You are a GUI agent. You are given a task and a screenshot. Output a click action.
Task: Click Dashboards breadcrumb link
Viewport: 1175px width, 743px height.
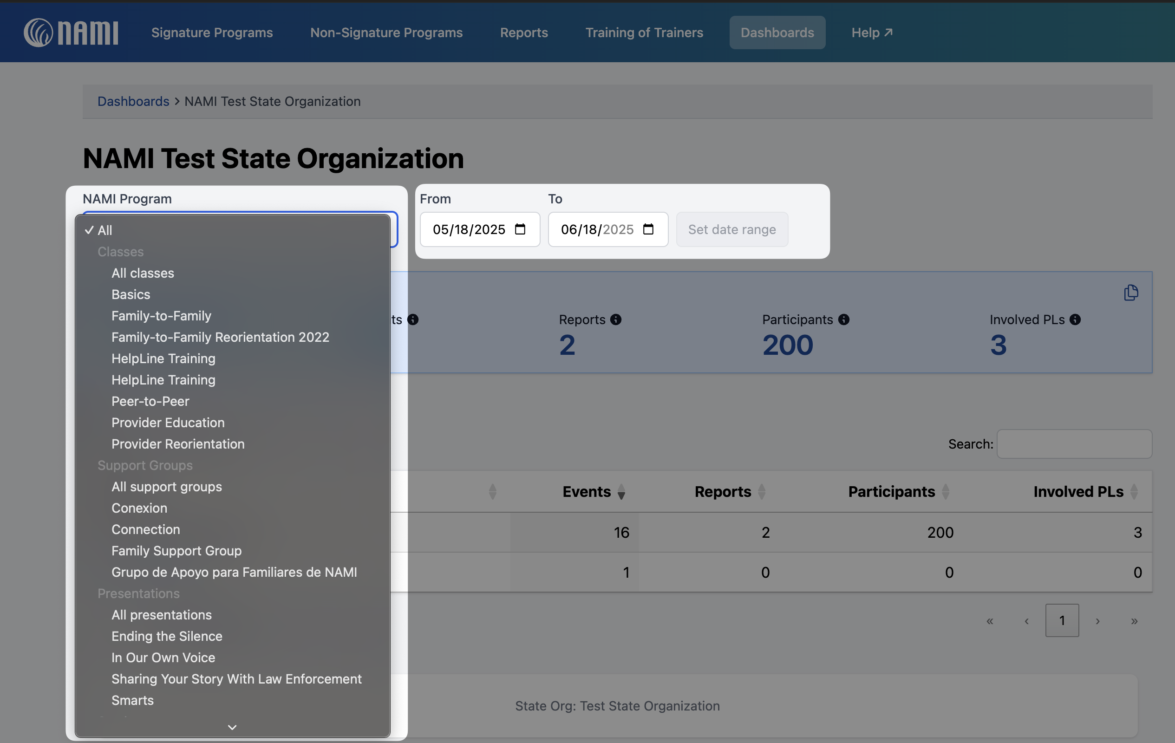[133, 102]
